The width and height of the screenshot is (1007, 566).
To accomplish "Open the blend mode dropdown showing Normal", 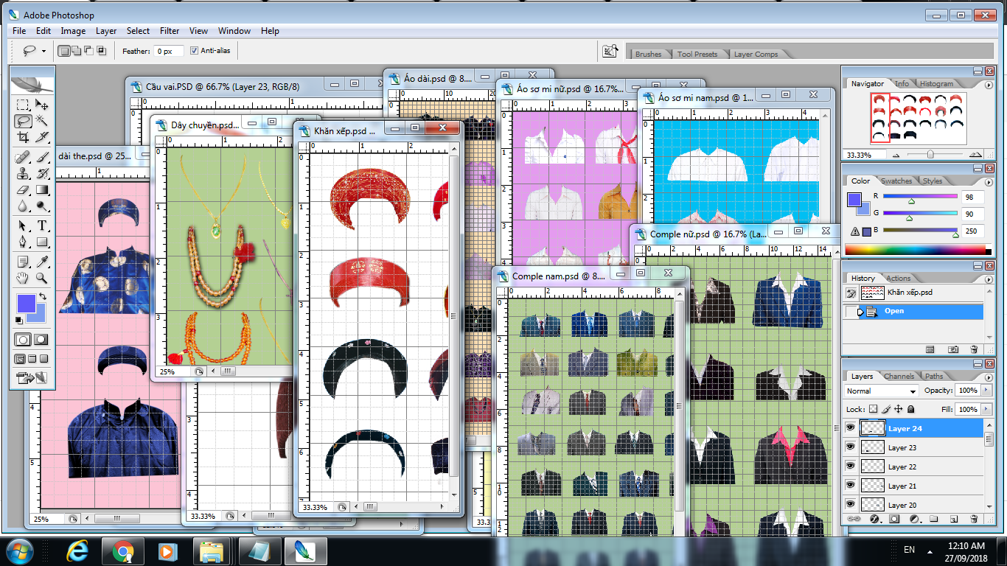I will [x=881, y=391].
